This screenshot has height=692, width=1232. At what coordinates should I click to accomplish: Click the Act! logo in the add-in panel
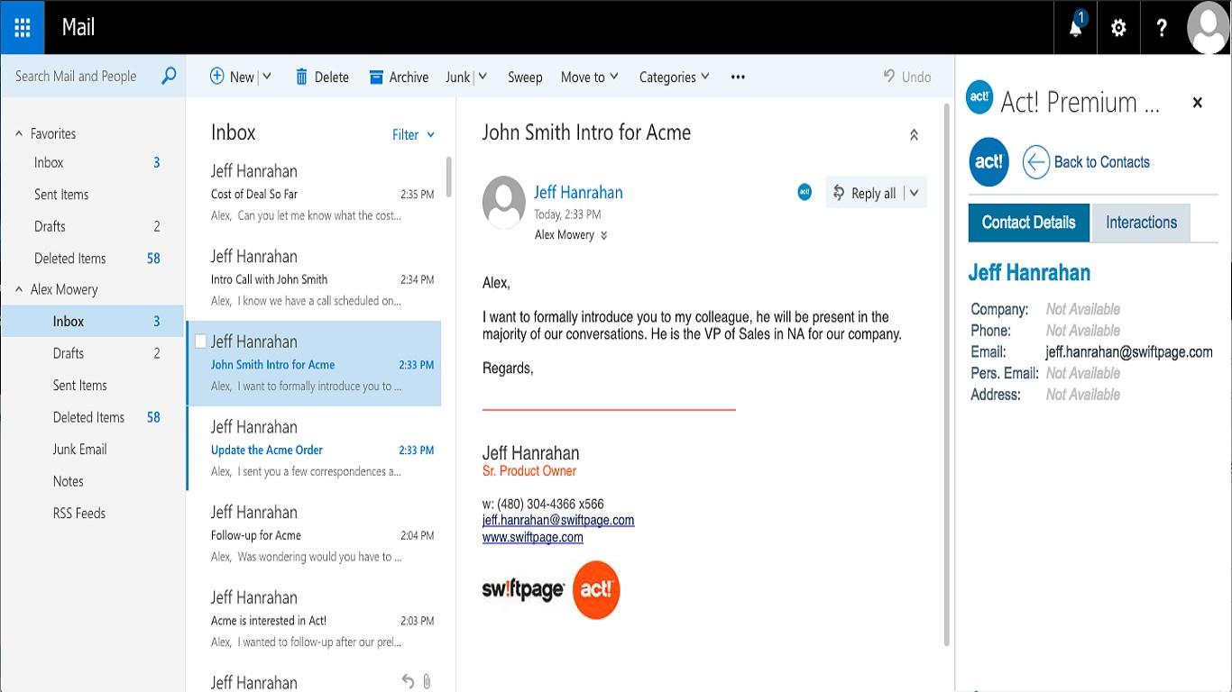pos(988,162)
